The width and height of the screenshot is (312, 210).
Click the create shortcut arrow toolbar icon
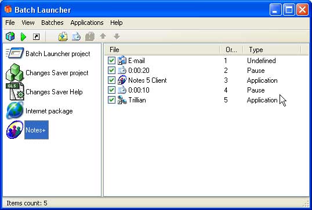[x=36, y=36]
